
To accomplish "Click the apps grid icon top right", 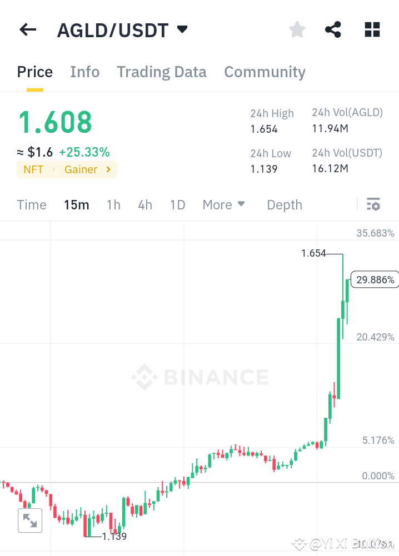I will pyautogui.click(x=371, y=29).
